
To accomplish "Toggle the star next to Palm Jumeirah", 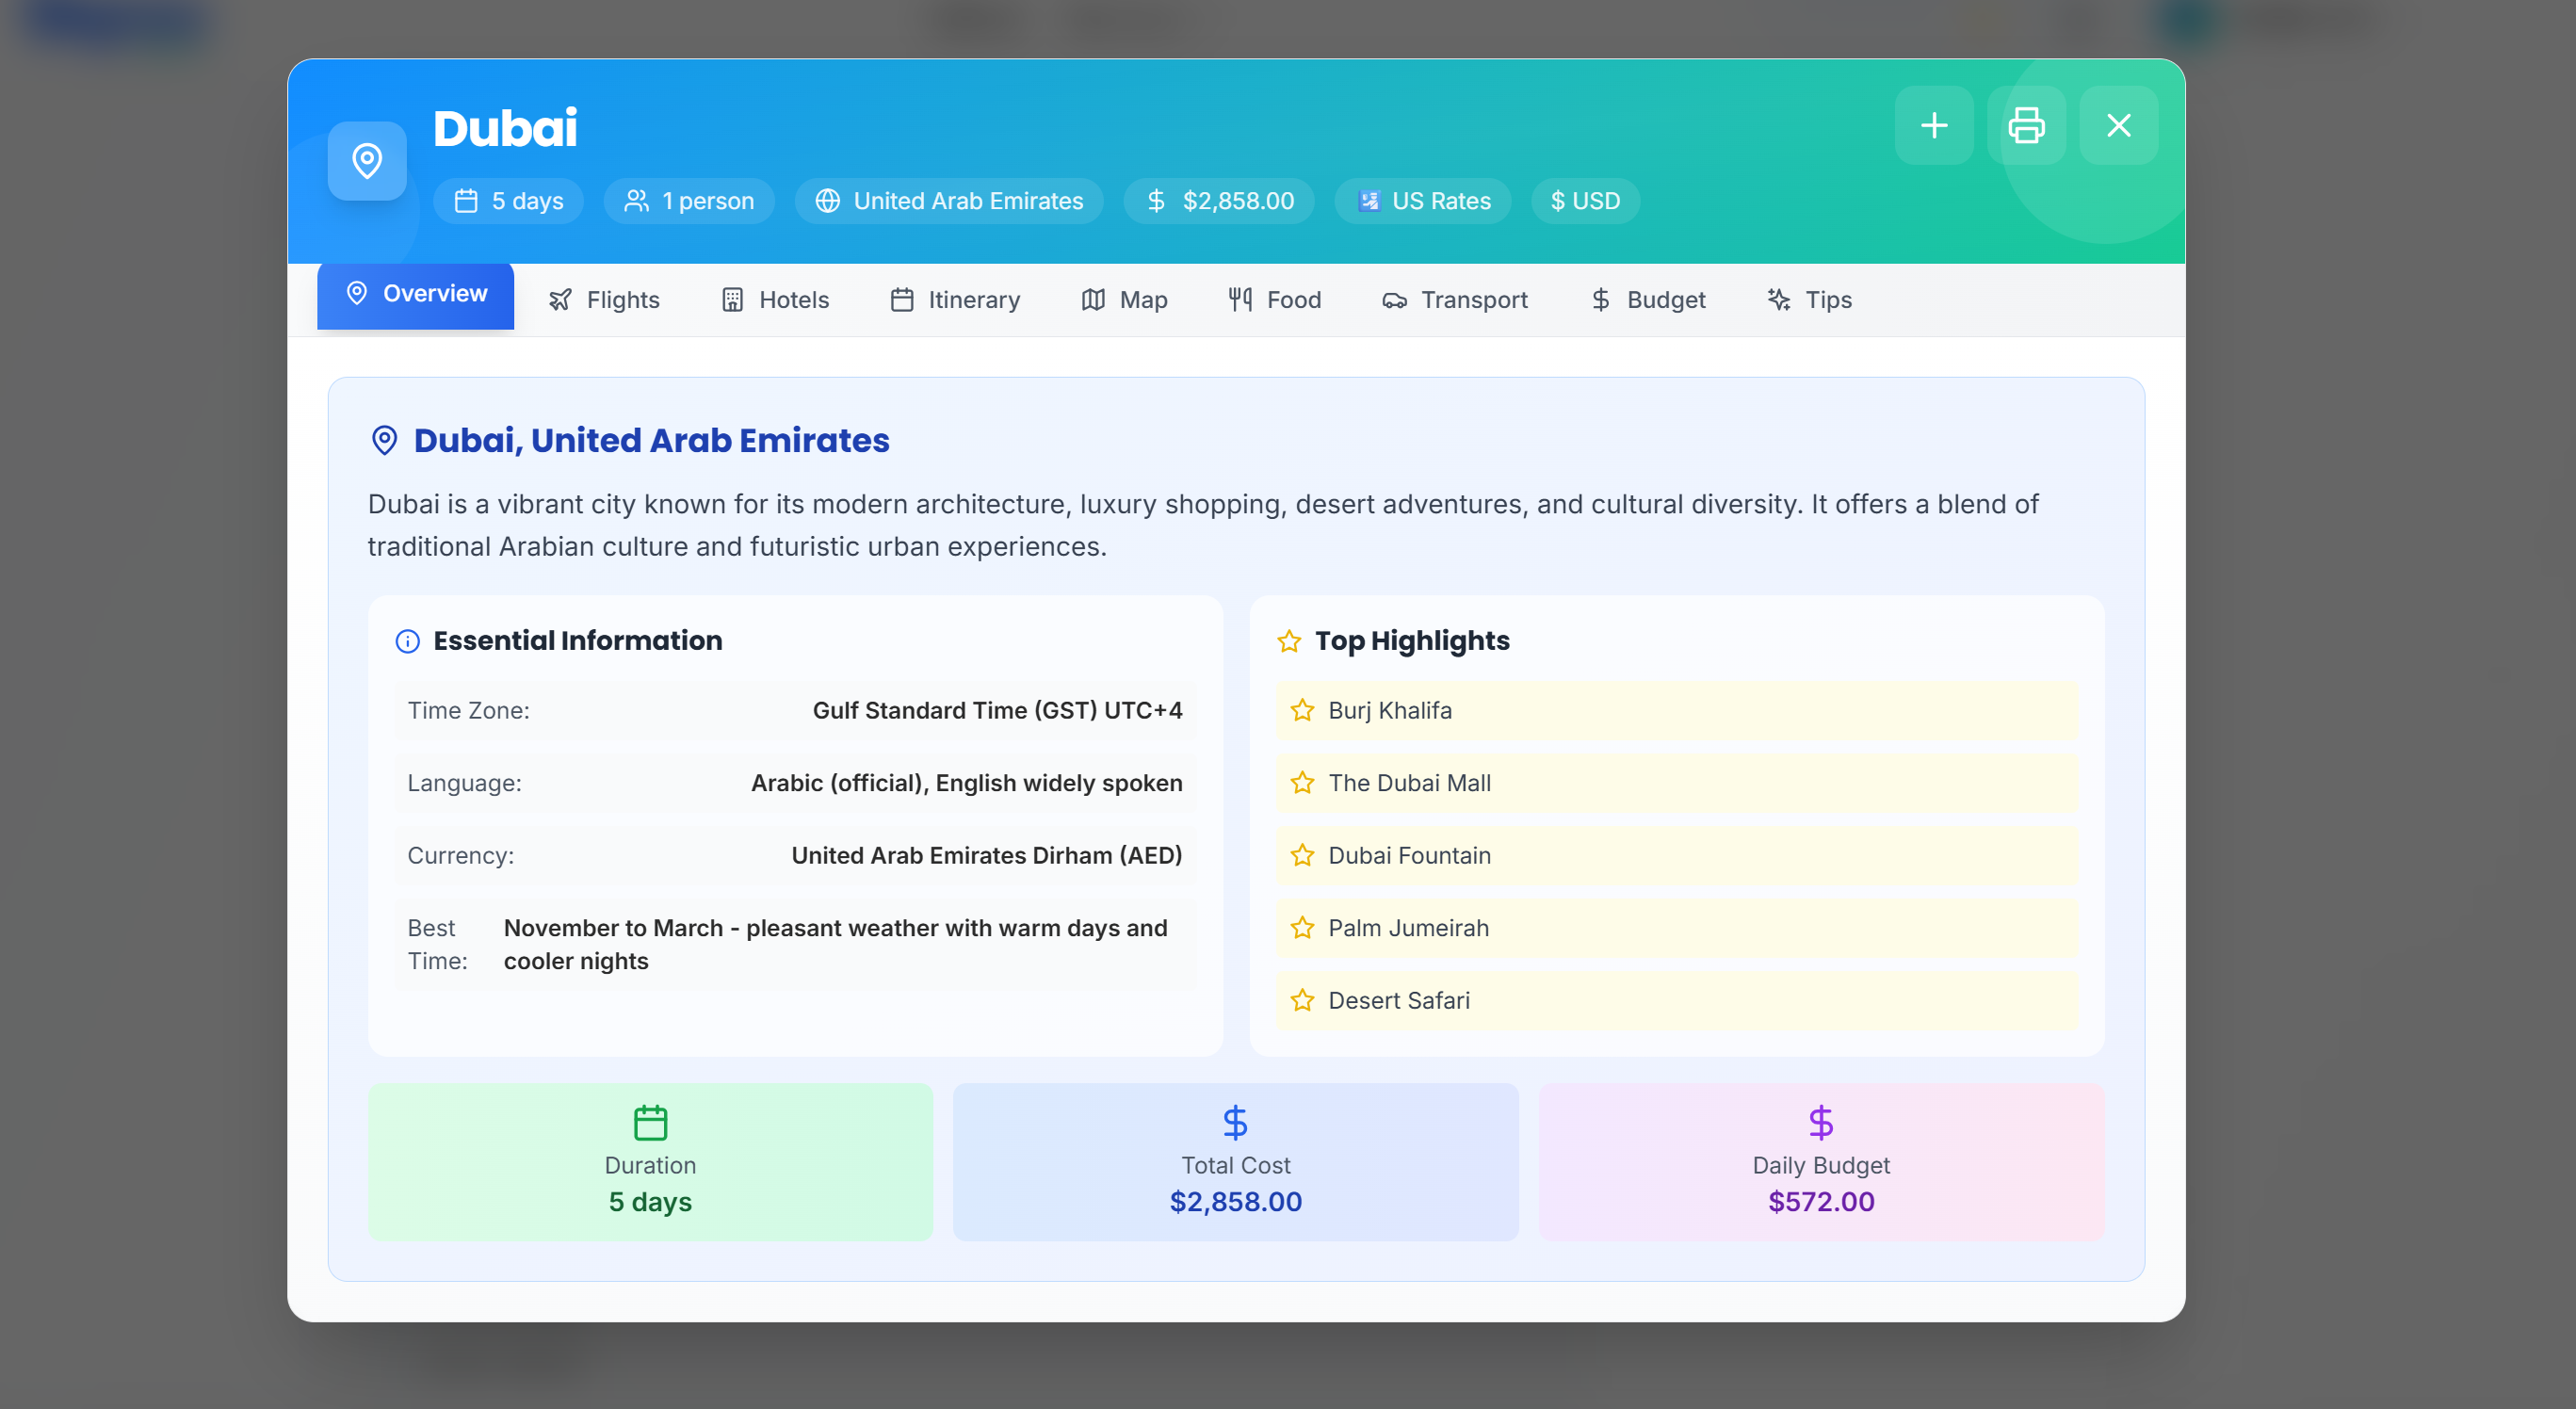I will tap(1302, 927).
